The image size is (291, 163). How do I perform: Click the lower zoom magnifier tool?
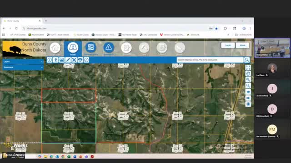248,86
